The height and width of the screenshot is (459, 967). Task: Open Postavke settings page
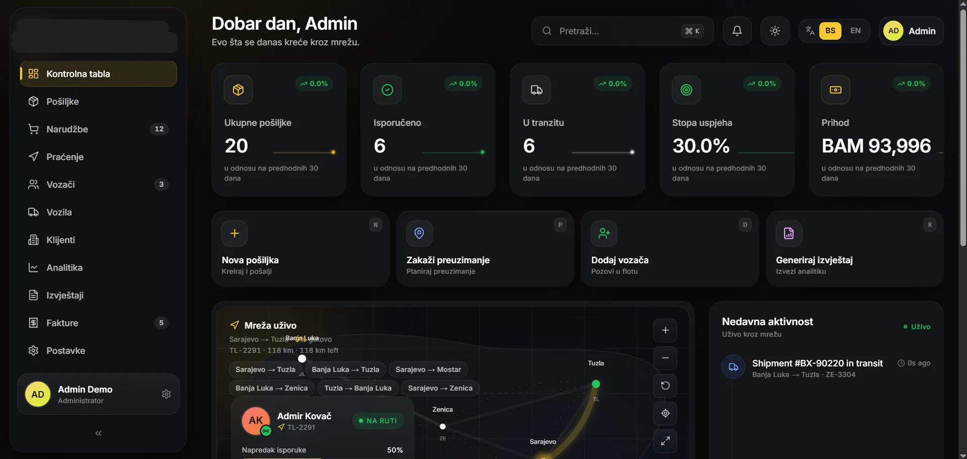[x=98, y=351]
